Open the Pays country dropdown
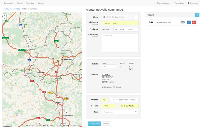The height and width of the screenshot is (134, 200). pos(120,112)
